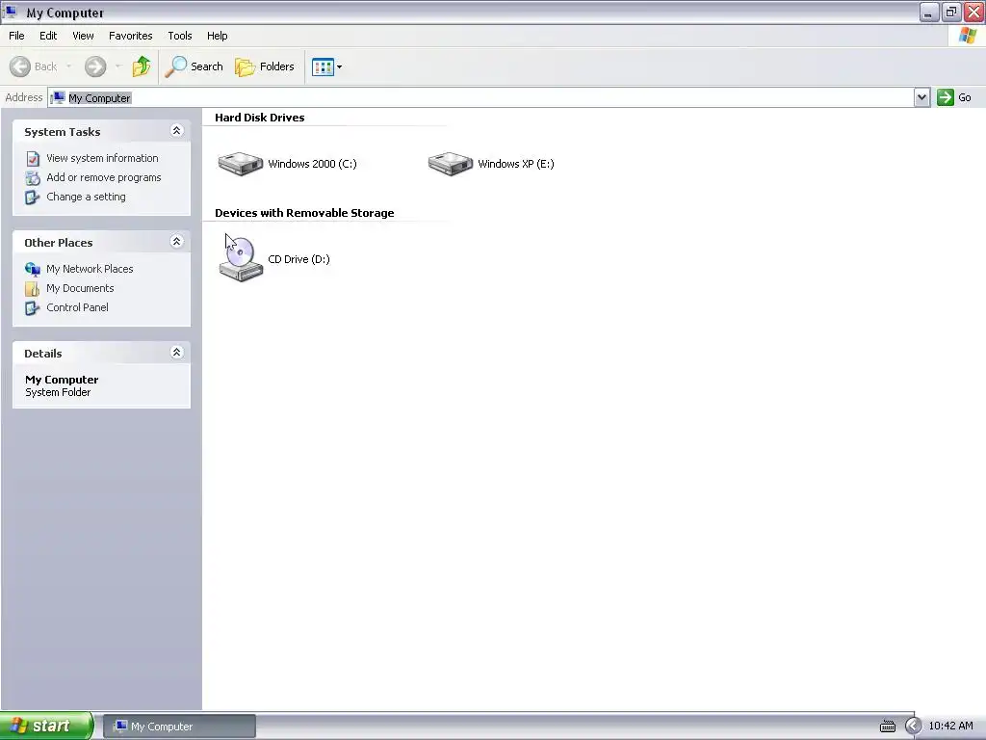Click the My Computer taskbar button

pos(179,727)
